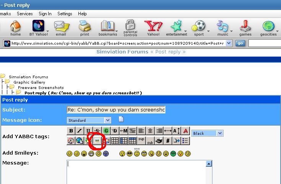Image resolution: width=281 pixels, height=184 pixels.
Task: Open the 'Simviation Forums' header link
Action: click(x=123, y=52)
